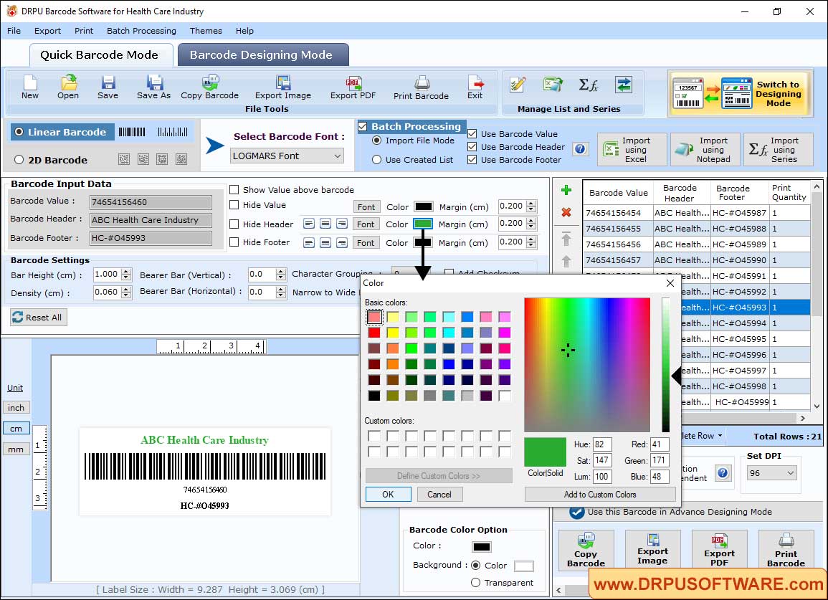This screenshot has height=600, width=828.
Task: Click Print Barcode in File Tools toolbar
Action: [x=421, y=87]
